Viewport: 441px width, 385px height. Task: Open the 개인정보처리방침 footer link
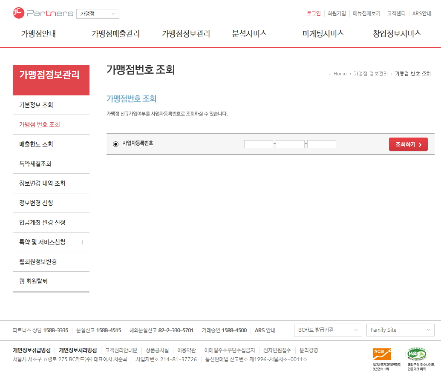click(78, 351)
